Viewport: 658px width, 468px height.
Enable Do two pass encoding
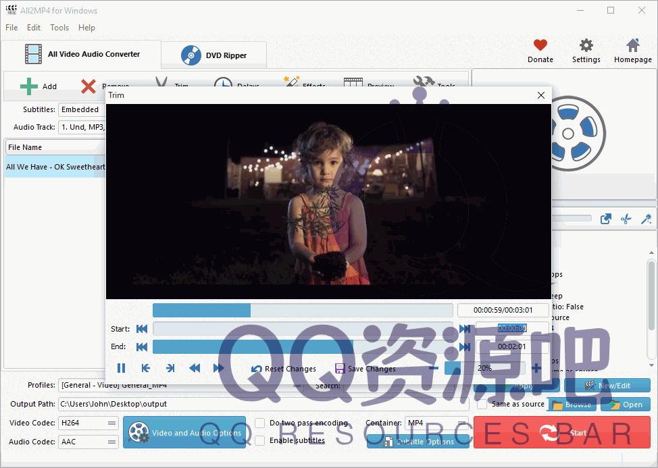point(259,423)
